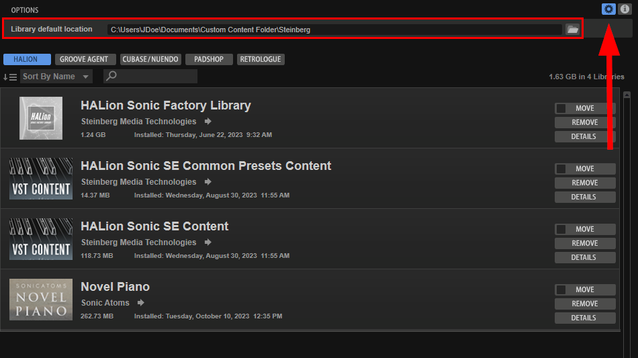The width and height of the screenshot is (638, 358).
Task: Open the Retrologue tab
Action: [x=261, y=59]
